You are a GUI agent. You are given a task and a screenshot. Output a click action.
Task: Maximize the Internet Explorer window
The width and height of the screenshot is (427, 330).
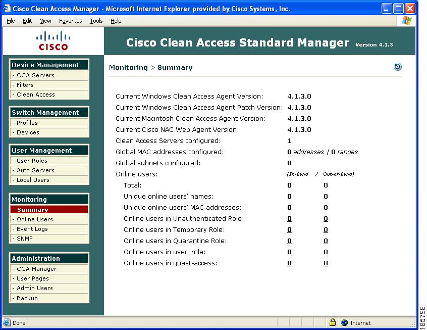pos(398,9)
